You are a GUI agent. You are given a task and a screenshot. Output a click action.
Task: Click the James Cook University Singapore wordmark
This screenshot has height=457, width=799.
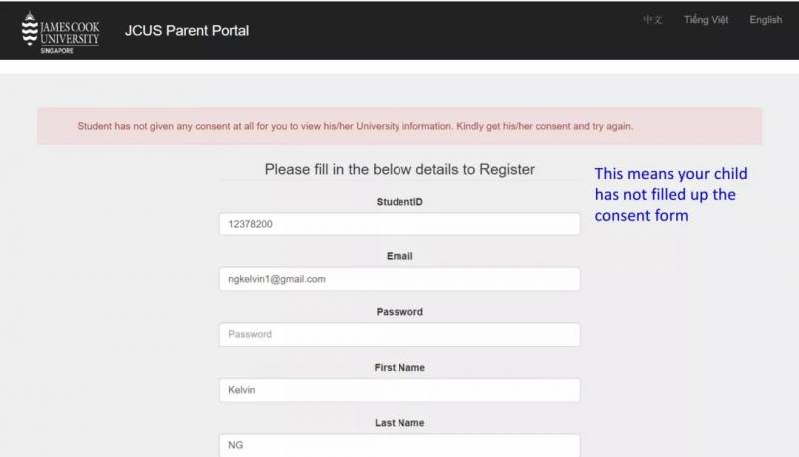tap(70, 32)
